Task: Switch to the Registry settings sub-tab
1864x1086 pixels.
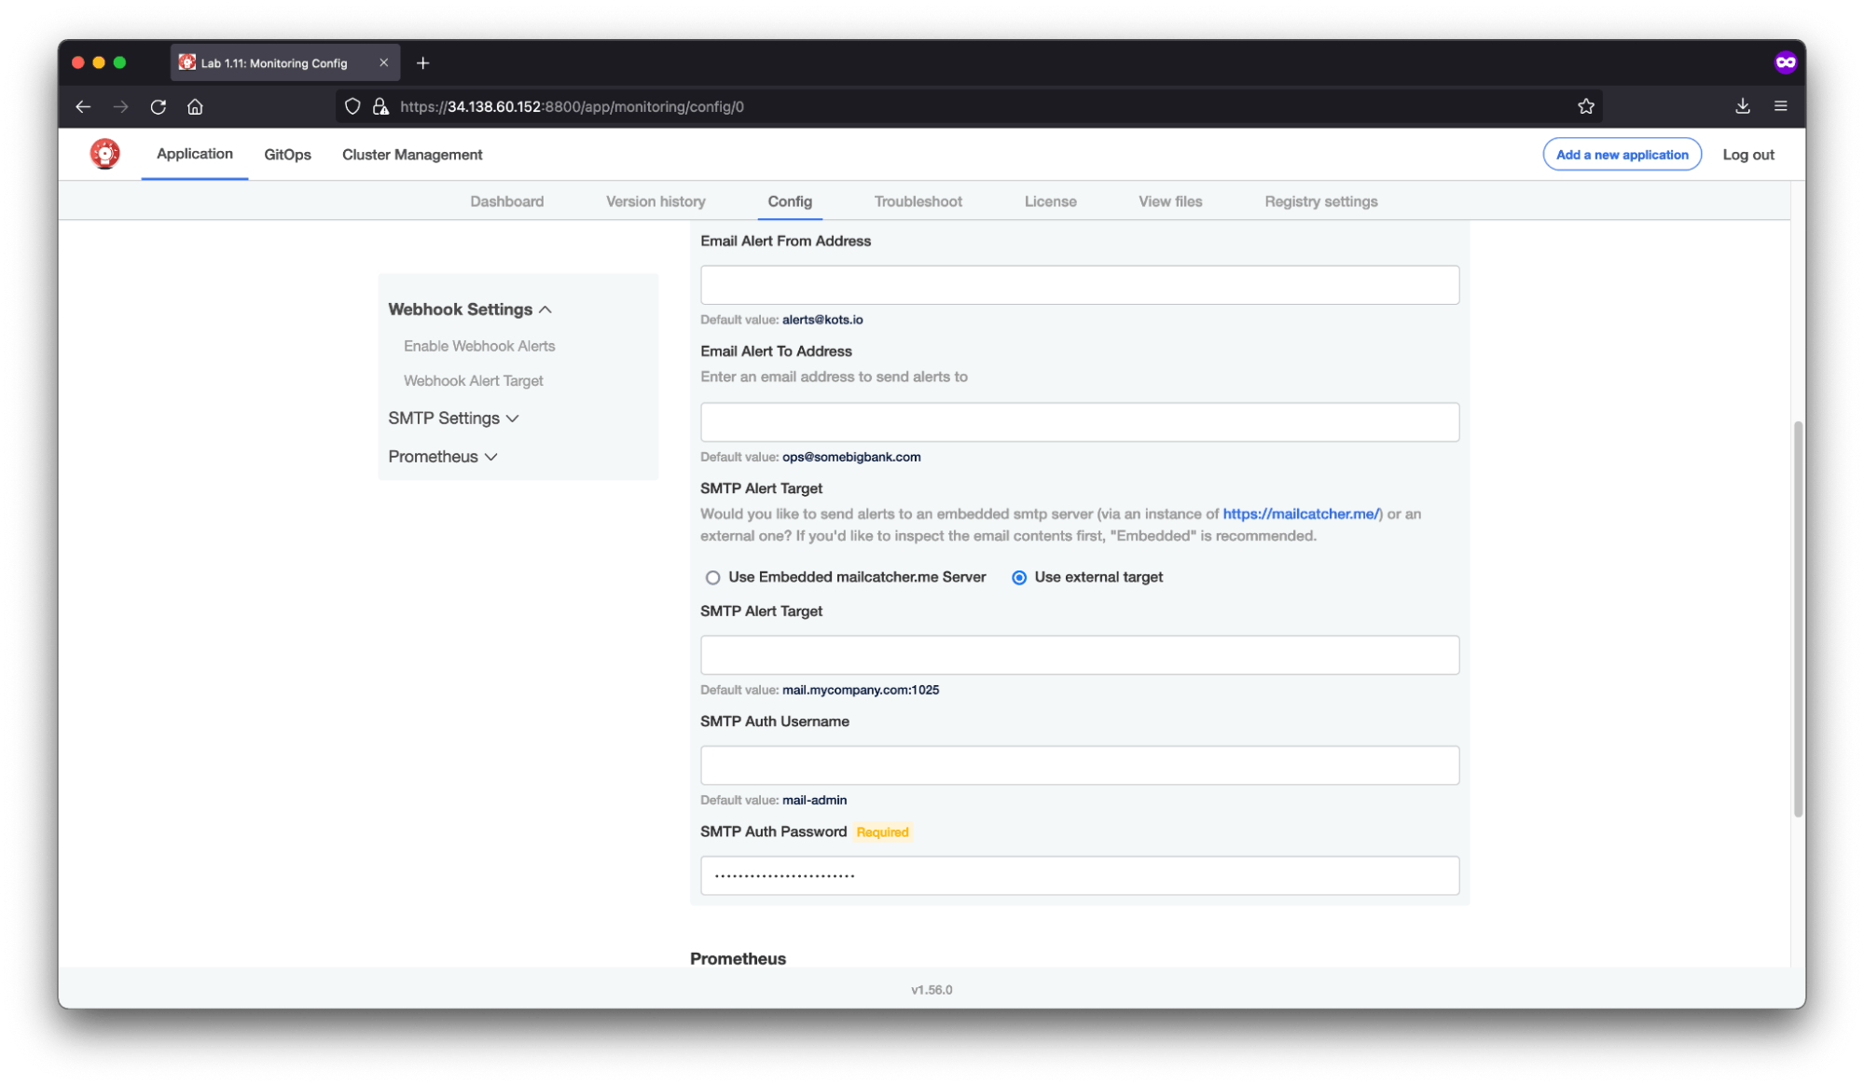Action: (1320, 201)
